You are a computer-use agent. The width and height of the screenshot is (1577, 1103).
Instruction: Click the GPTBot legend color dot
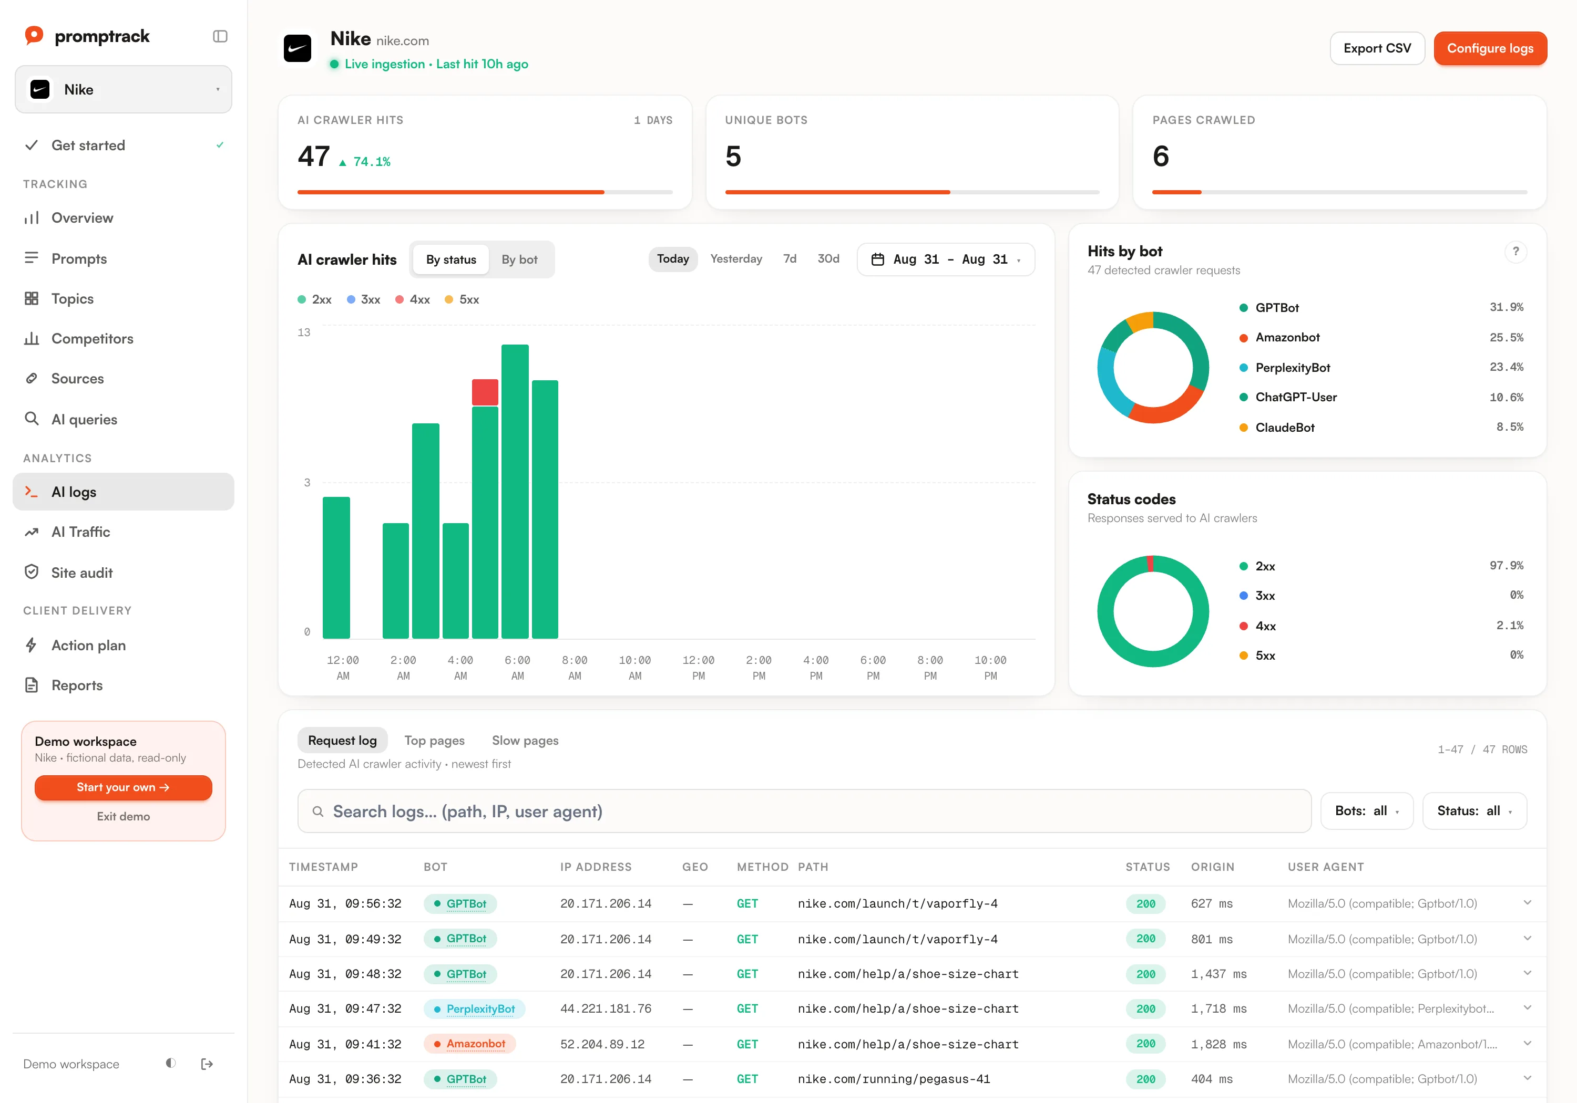(x=1243, y=307)
